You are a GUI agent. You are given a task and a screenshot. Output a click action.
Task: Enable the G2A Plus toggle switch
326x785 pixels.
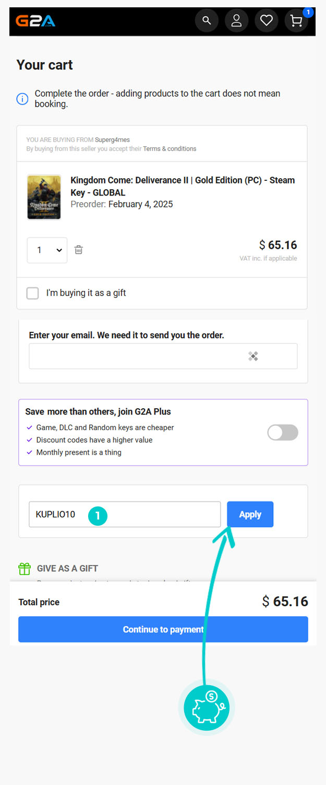(x=283, y=433)
